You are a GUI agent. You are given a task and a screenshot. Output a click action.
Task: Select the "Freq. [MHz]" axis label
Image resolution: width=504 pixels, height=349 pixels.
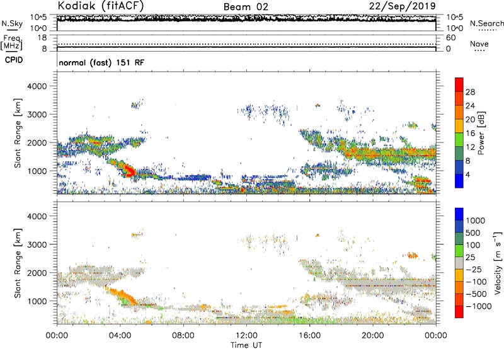coord(11,42)
